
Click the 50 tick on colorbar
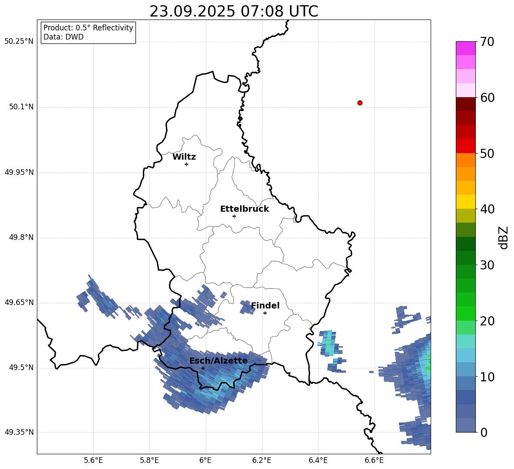pyautogui.click(x=487, y=153)
